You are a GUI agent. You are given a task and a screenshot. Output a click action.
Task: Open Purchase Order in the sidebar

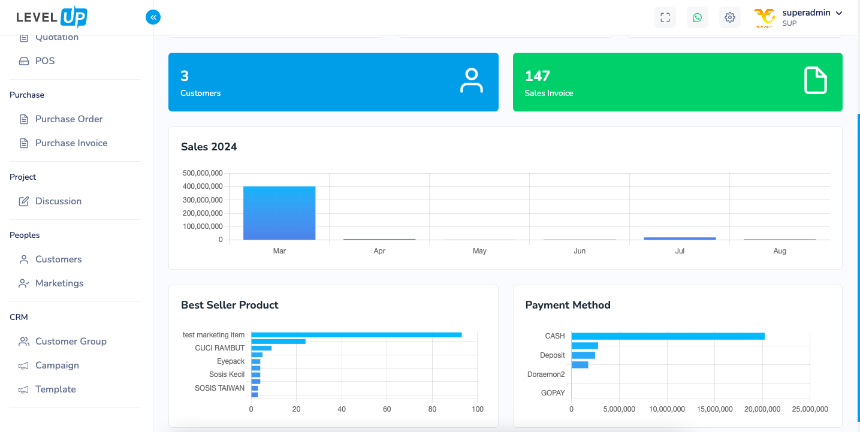(69, 119)
